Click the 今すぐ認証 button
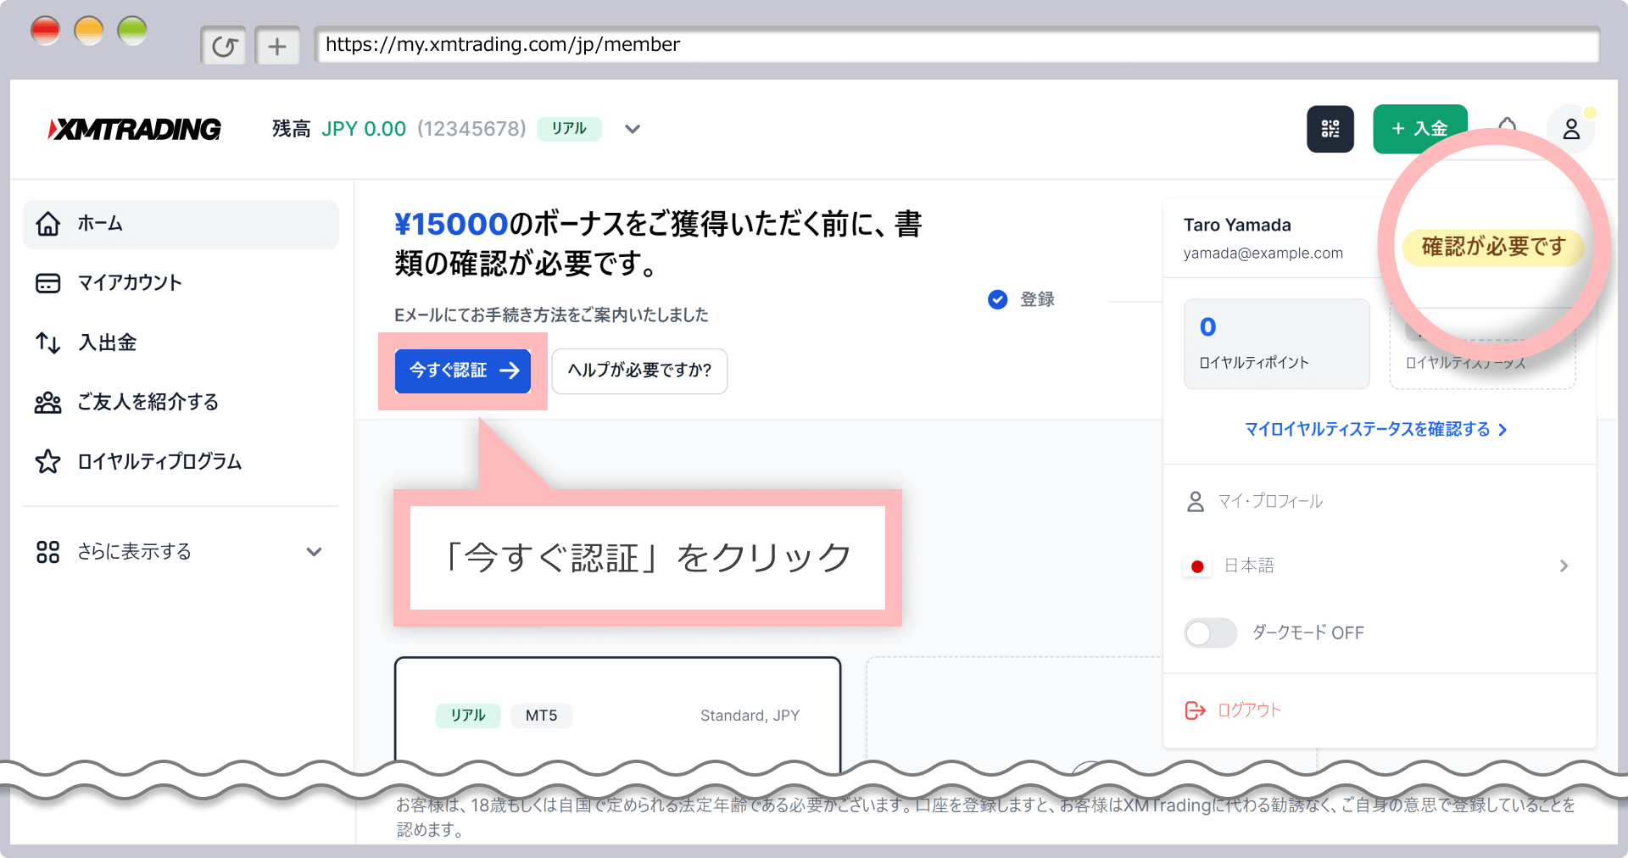This screenshot has height=858, width=1628. 463,370
